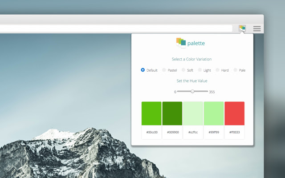Click the slider minimum value 0

pyautogui.click(x=175, y=92)
